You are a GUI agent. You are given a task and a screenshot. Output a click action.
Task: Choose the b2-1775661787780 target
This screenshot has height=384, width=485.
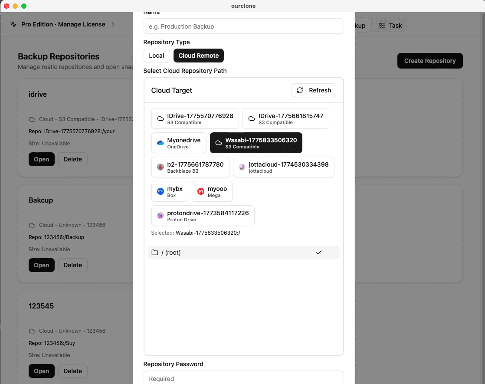pos(190,167)
